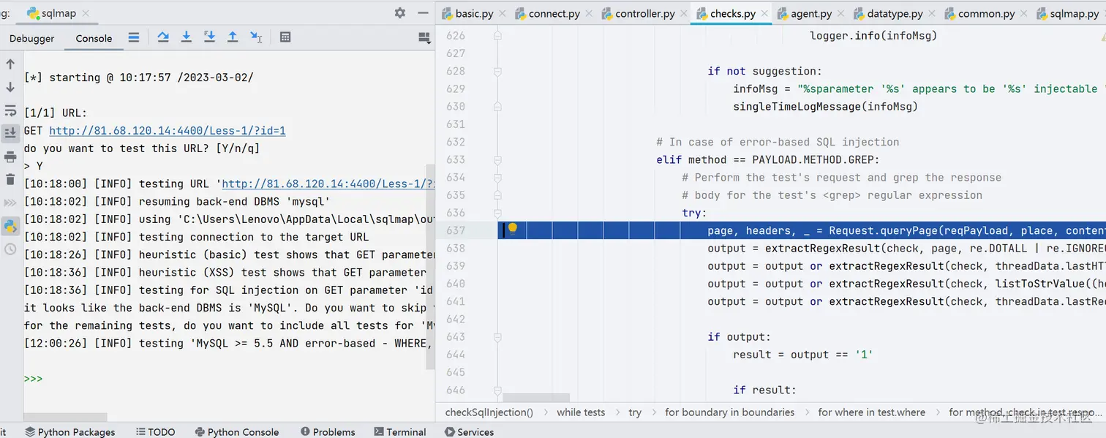Collapse the fold marker at line 633
This screenshot has width=1106, height=438.
click(x=497, y=159)
